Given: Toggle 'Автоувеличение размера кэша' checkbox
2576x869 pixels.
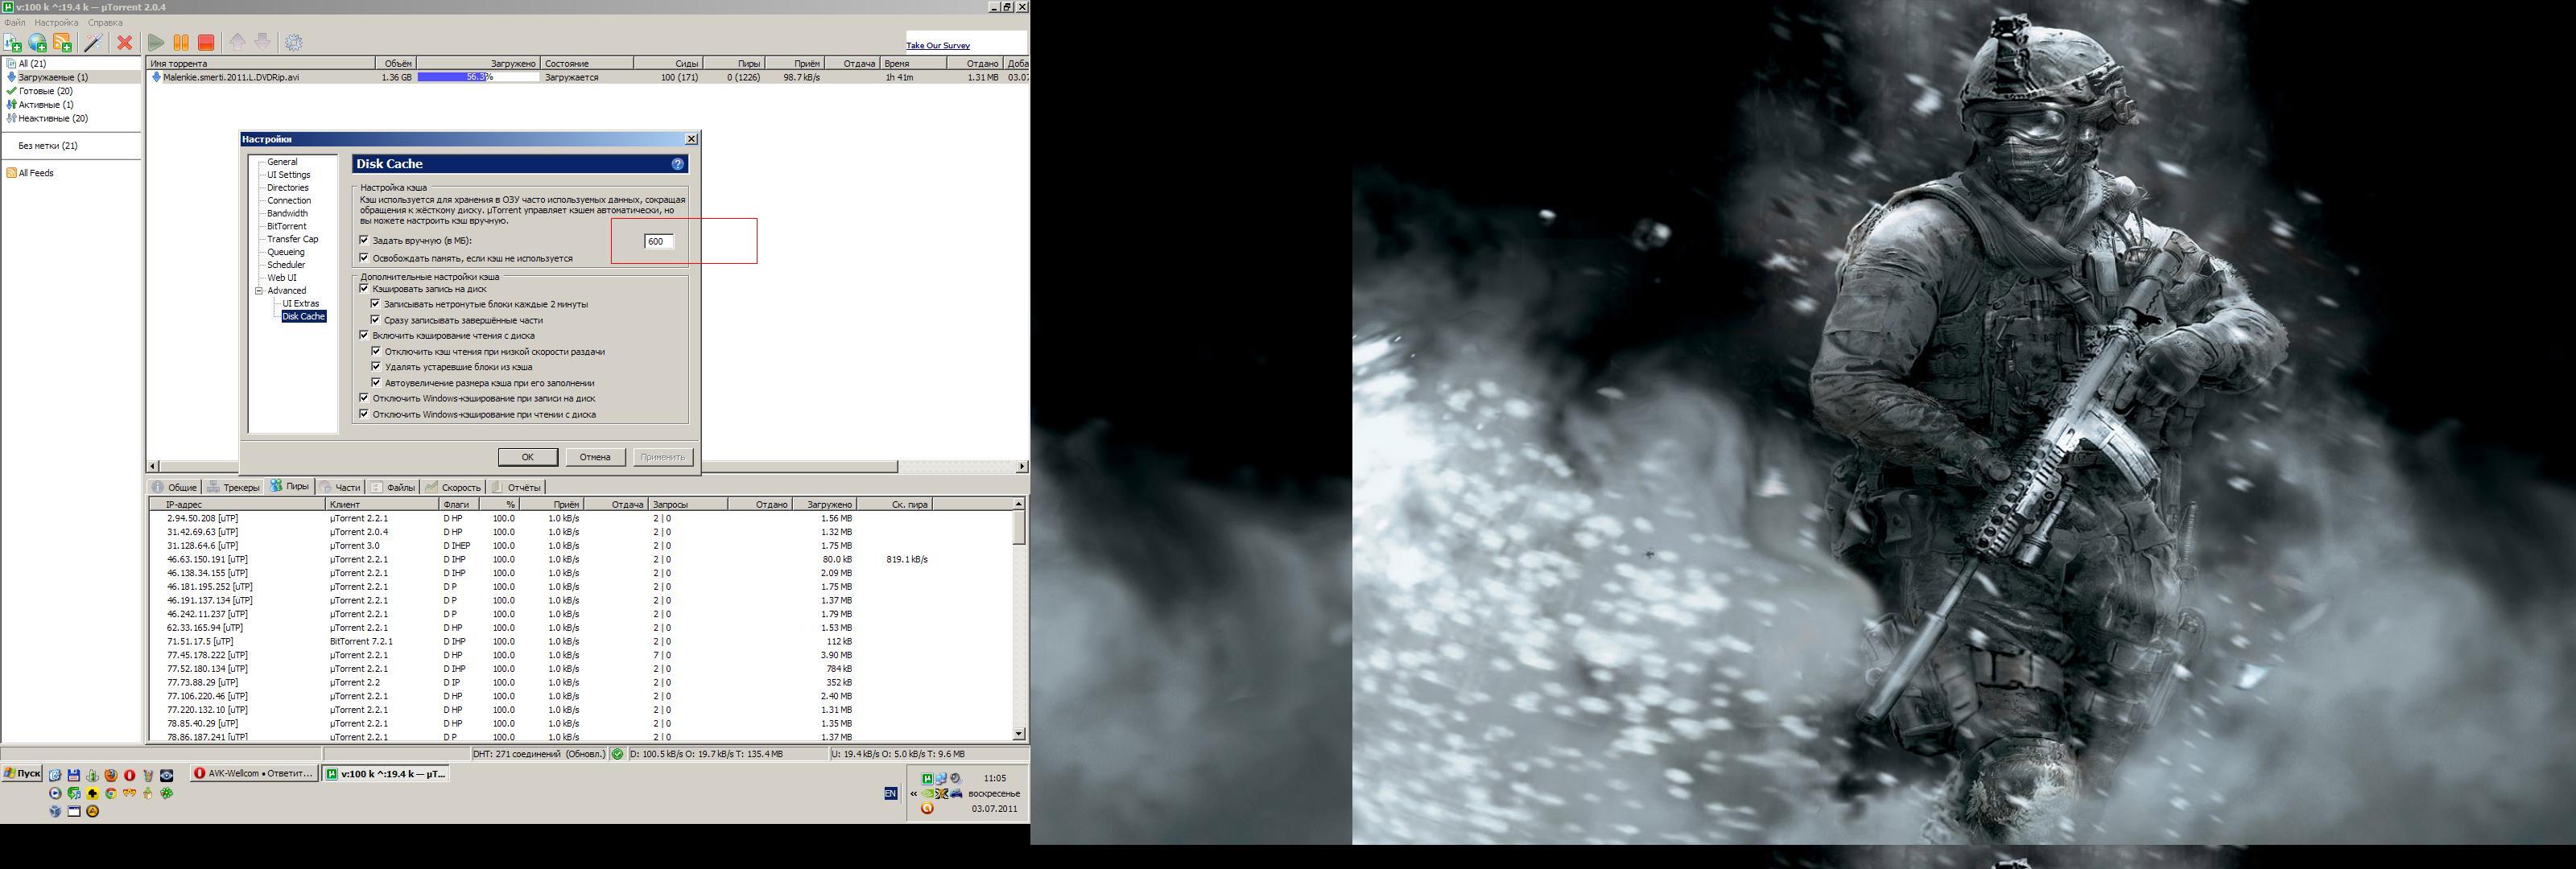Looking at the screenshot, I should (x=376, y=383).
